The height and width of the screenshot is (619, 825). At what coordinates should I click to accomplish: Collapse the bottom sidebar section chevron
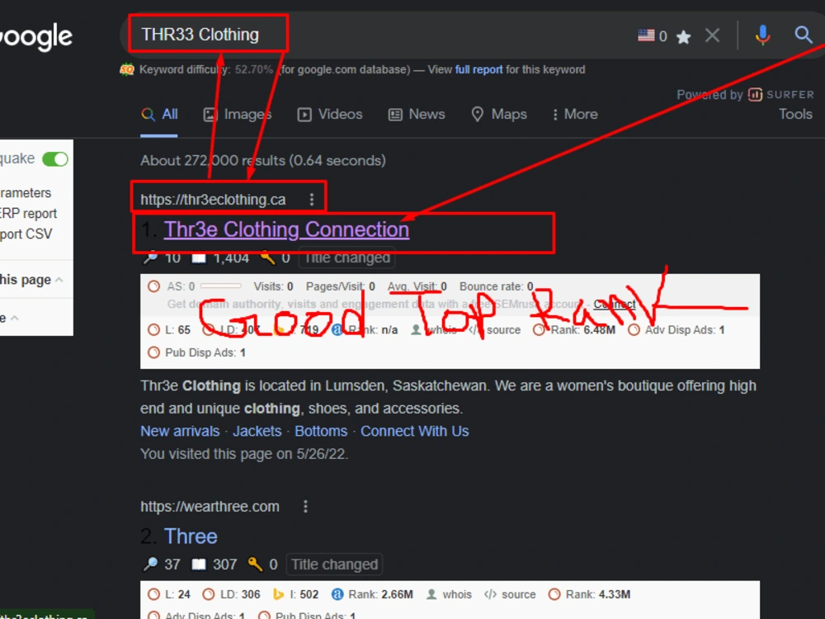15,318
